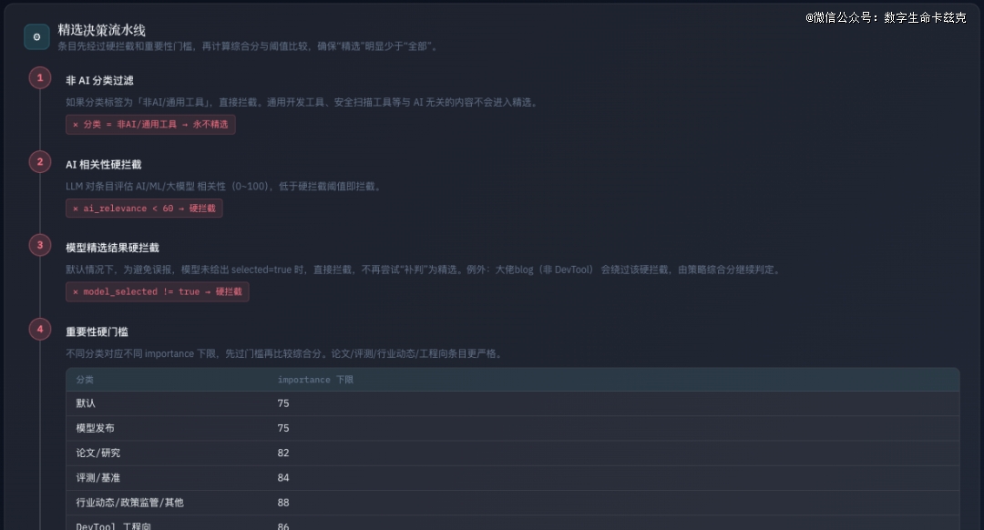Click the step 2 circle marker
This screenshot has height=530, width=984.
click(40, 162)
